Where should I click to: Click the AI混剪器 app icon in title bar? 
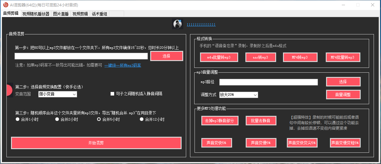(x=5, y=5)
